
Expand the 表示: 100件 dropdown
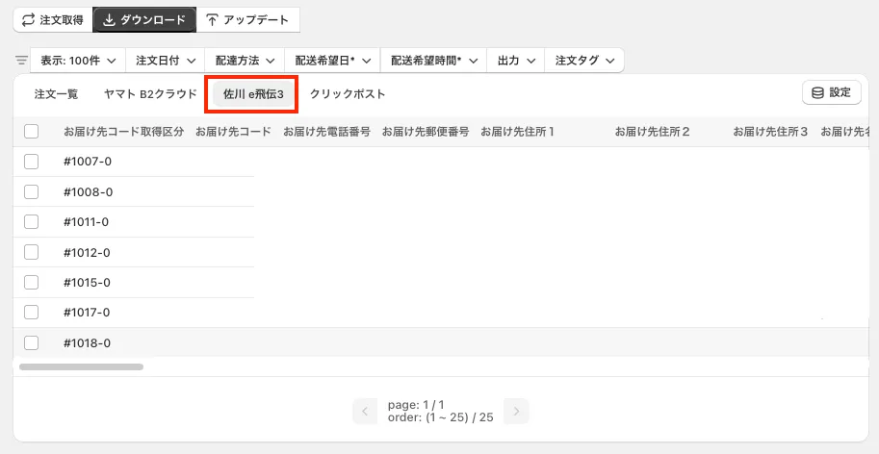78,60
